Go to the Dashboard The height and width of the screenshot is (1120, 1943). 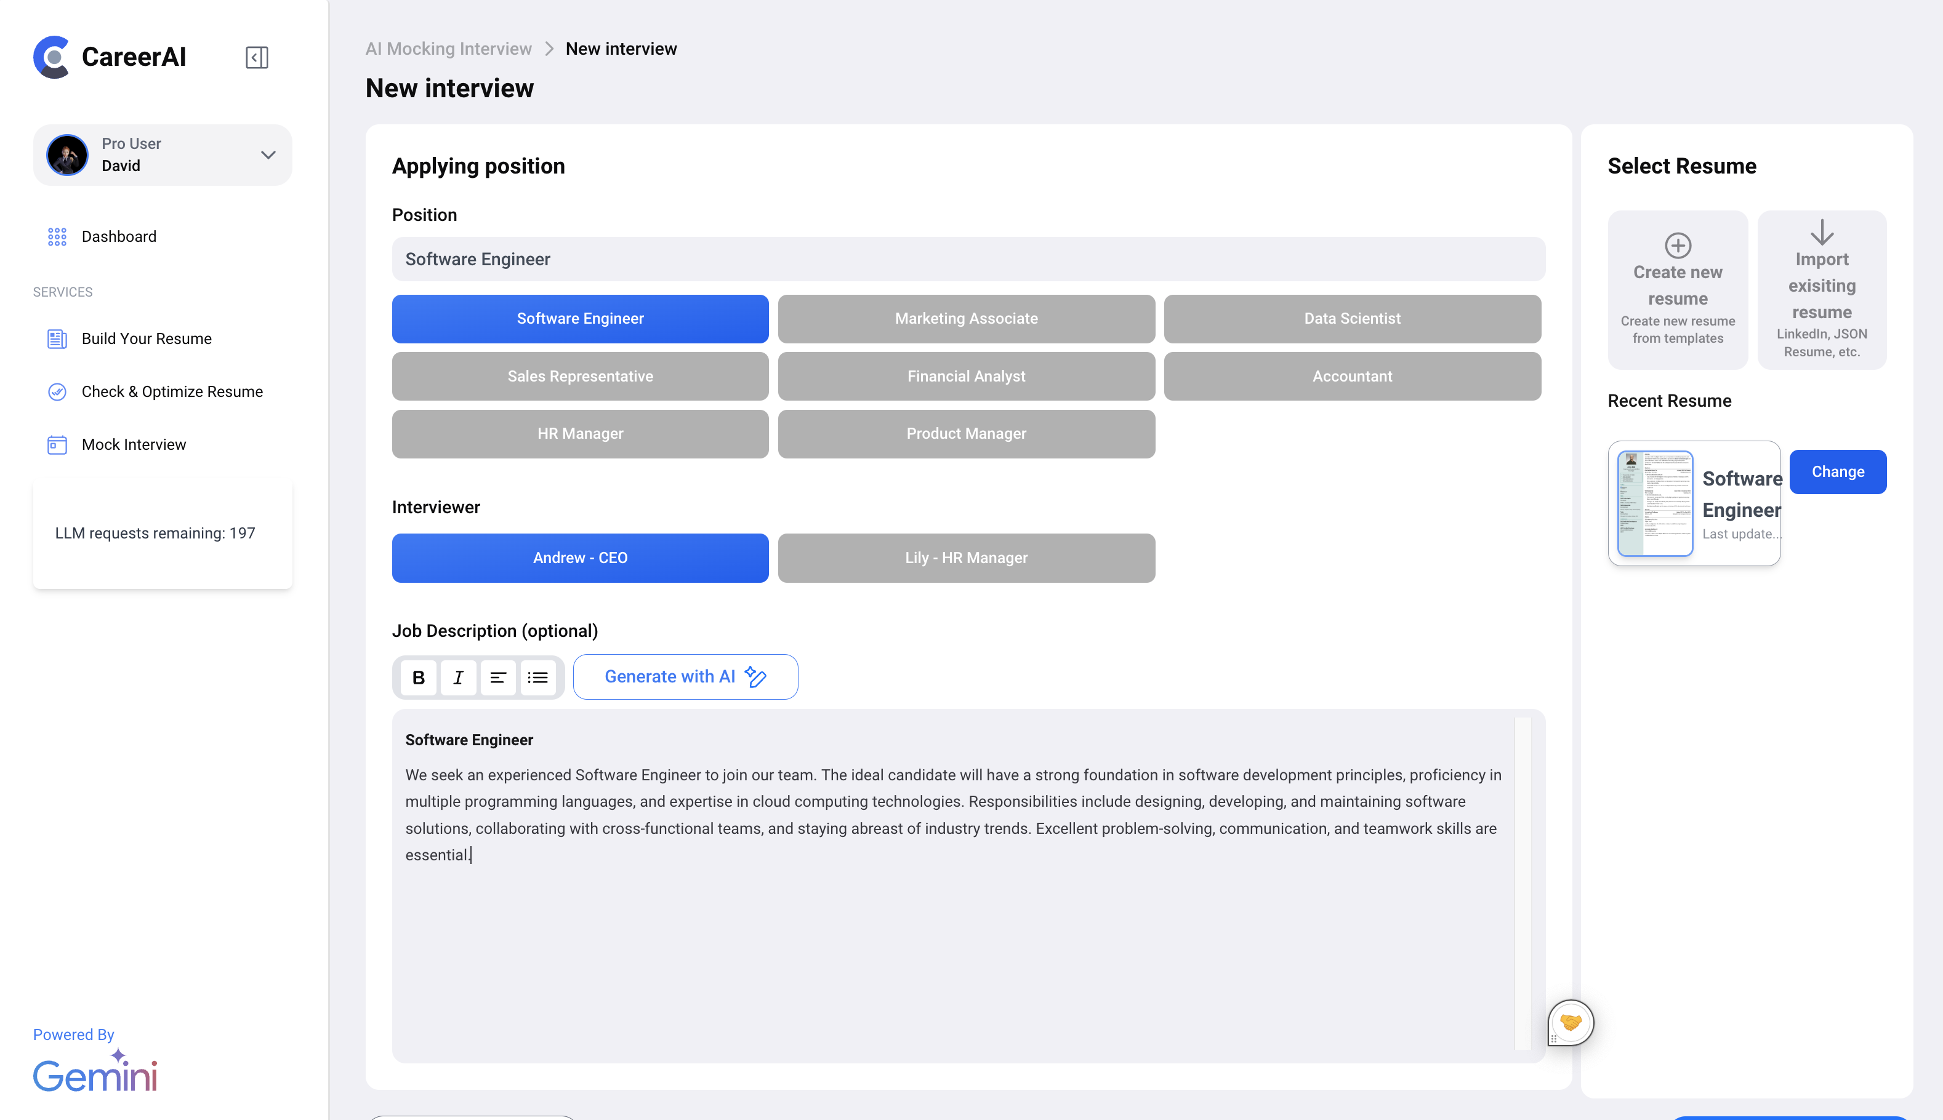pos(118,236)
